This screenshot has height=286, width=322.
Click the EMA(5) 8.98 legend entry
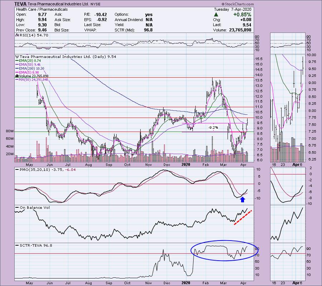point(28,73)
